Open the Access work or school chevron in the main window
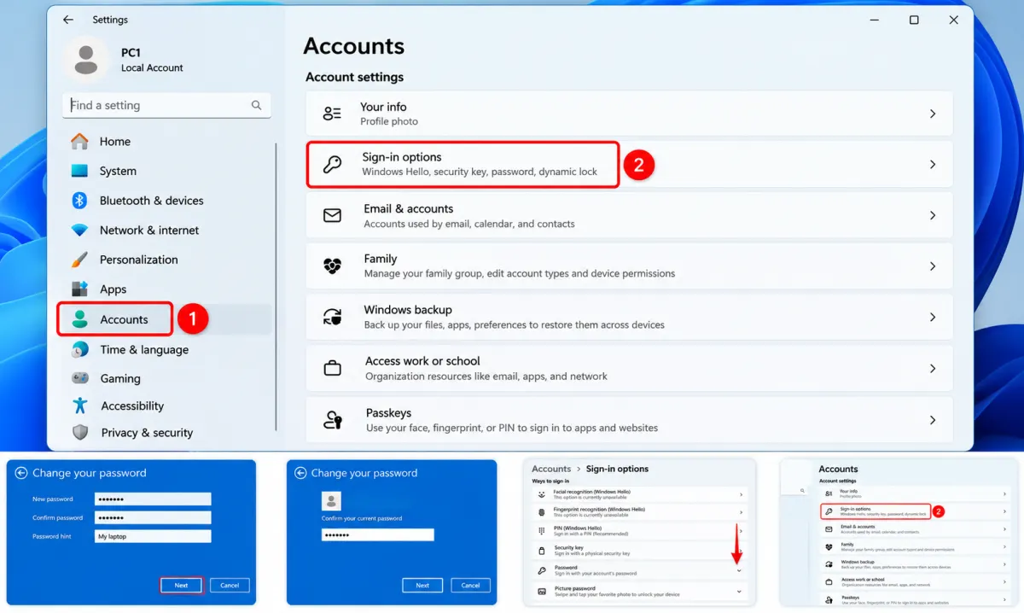This screenshot has height=613, width=1024. (x=933, y=369)
